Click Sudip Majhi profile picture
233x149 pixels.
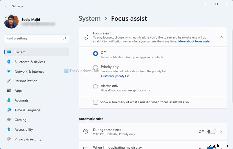11,21
